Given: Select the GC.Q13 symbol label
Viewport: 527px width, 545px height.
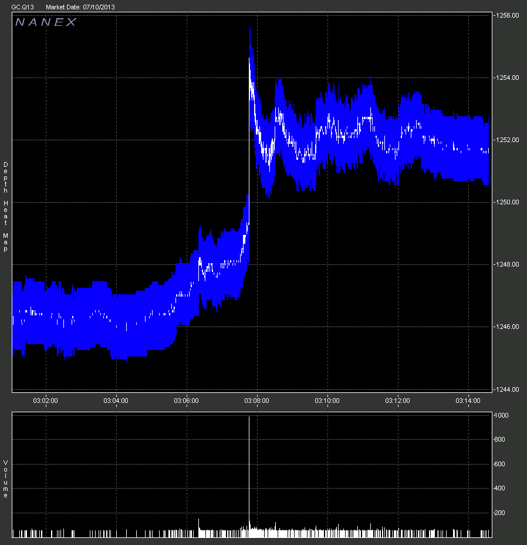Looking at the screenshot, I should pos(23,6).
